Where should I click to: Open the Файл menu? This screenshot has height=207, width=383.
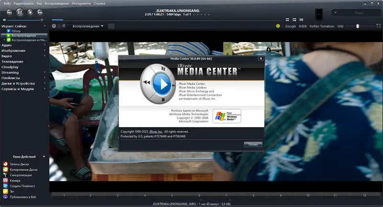tap(7, 3)
